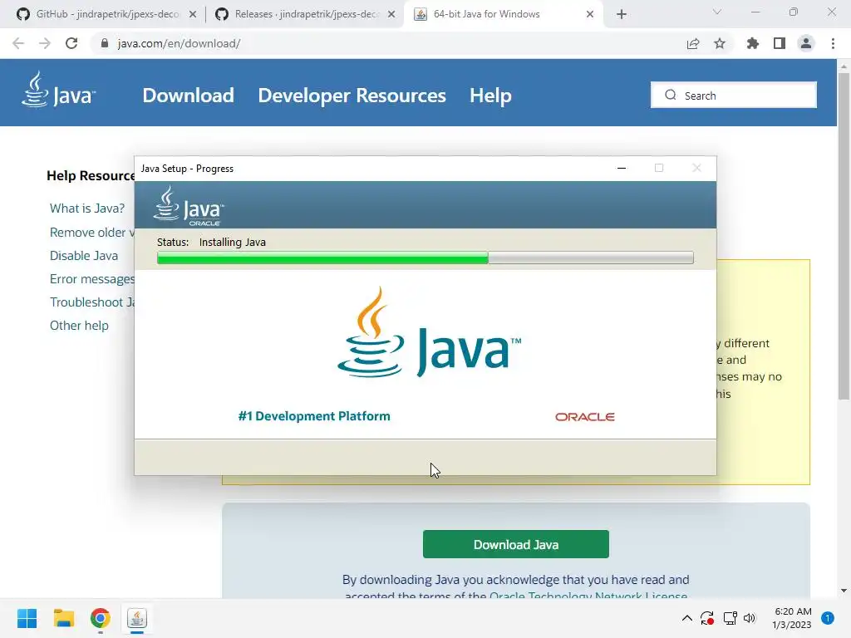Click the #1 Development Platform text
The height and width of the screenshot is (638, 851).
pos(314,416)
